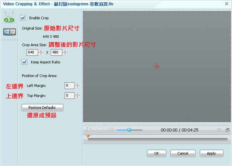Click the Left Margin value field
This screenshot has height=166, width=232.
[69, 86]
